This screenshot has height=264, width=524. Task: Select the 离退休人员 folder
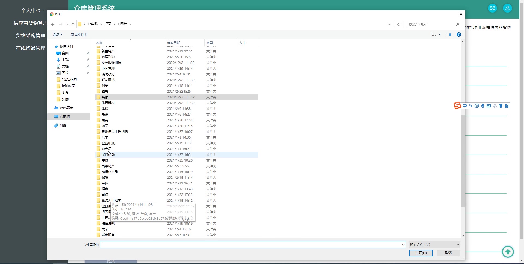tap(177, 172)
